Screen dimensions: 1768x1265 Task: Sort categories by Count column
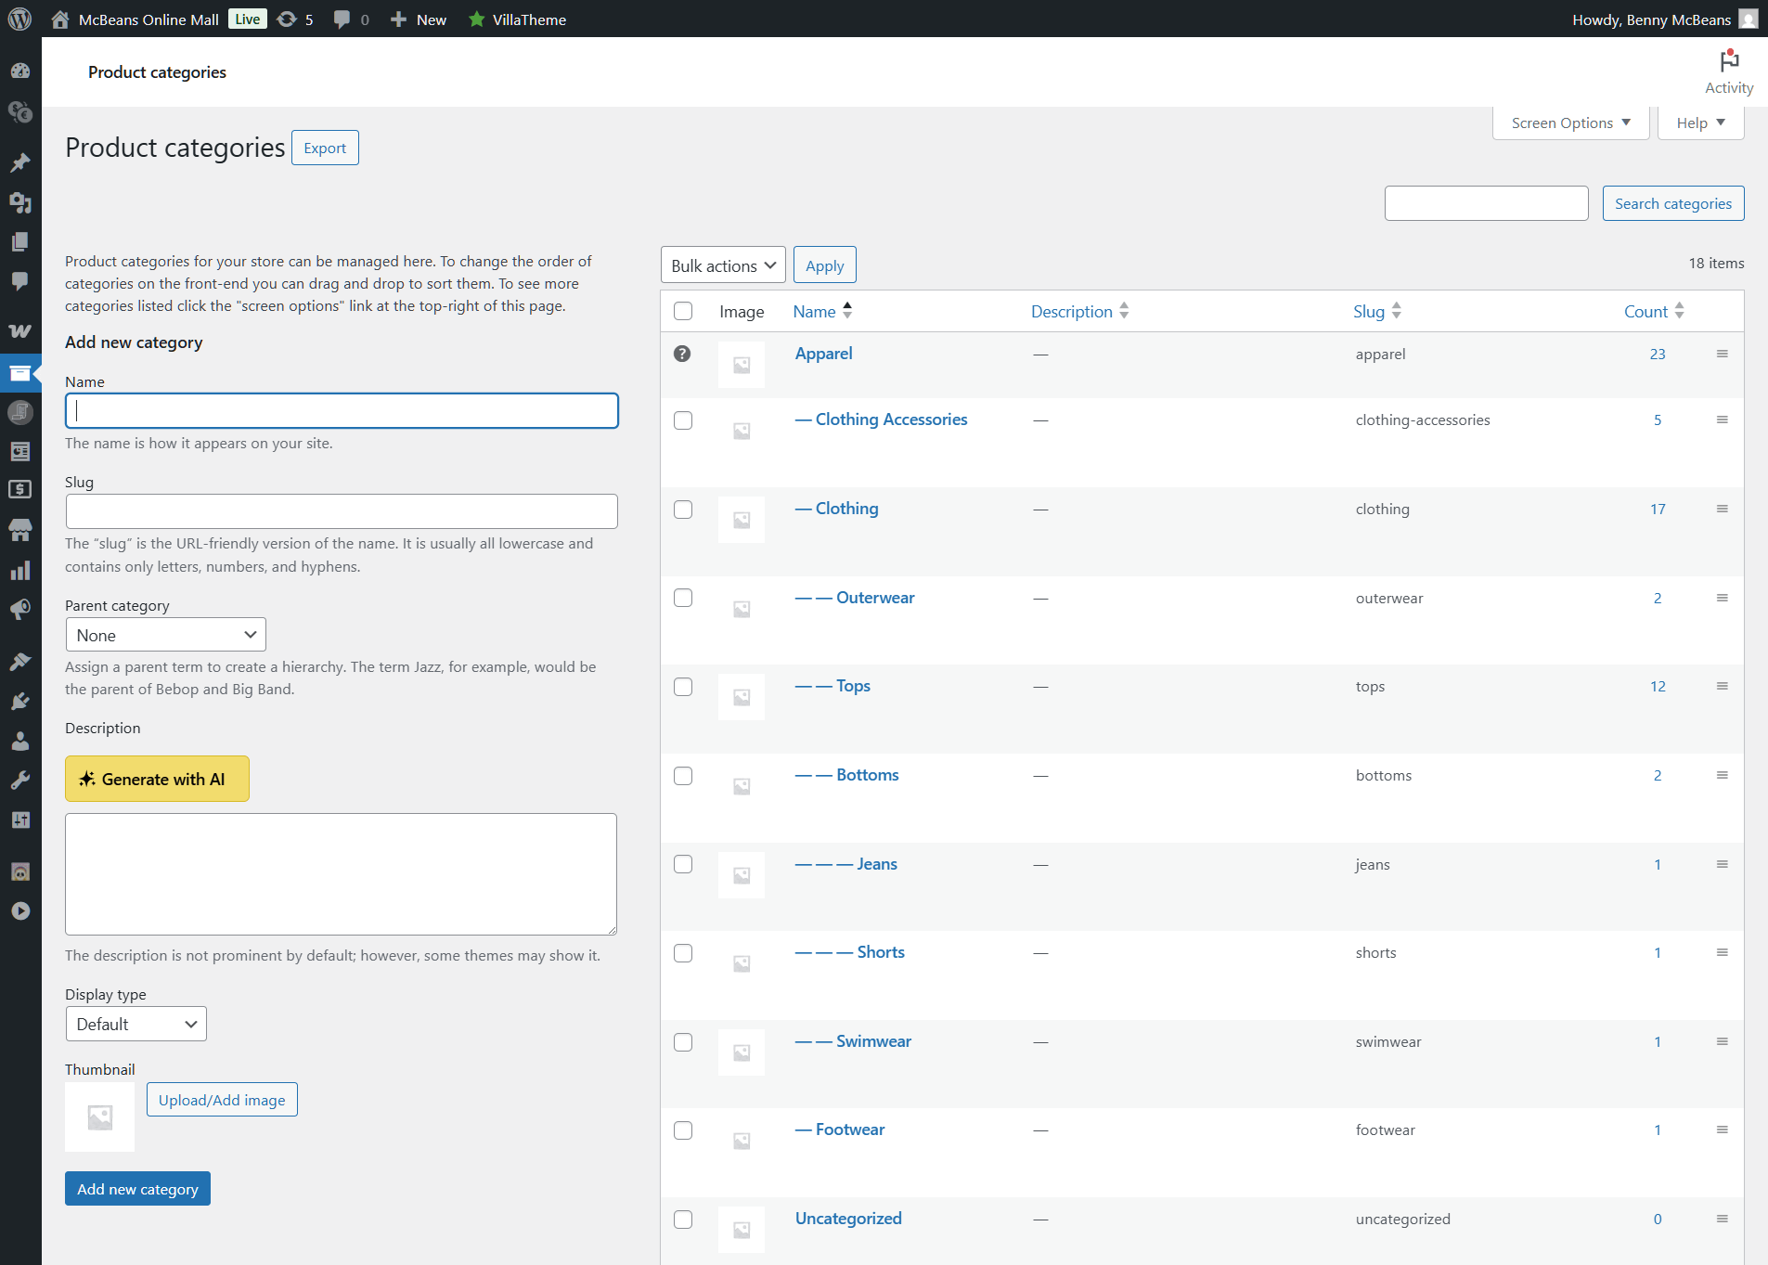(1654, 311)
